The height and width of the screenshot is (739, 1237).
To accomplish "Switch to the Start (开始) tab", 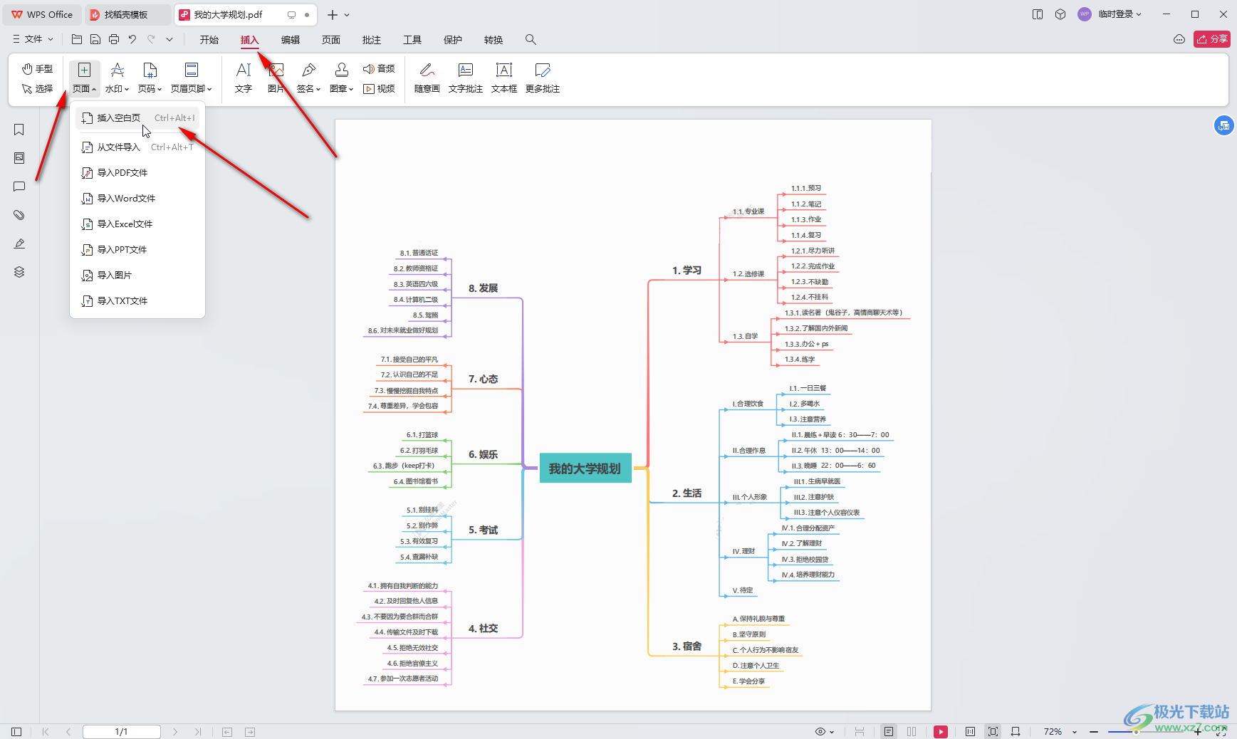I will coord(209,40).
